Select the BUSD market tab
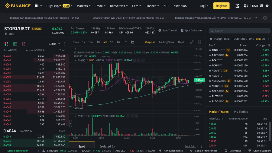The height and width of the screenshot is (153, 272). pyautogui.click(x=244, y=39)
